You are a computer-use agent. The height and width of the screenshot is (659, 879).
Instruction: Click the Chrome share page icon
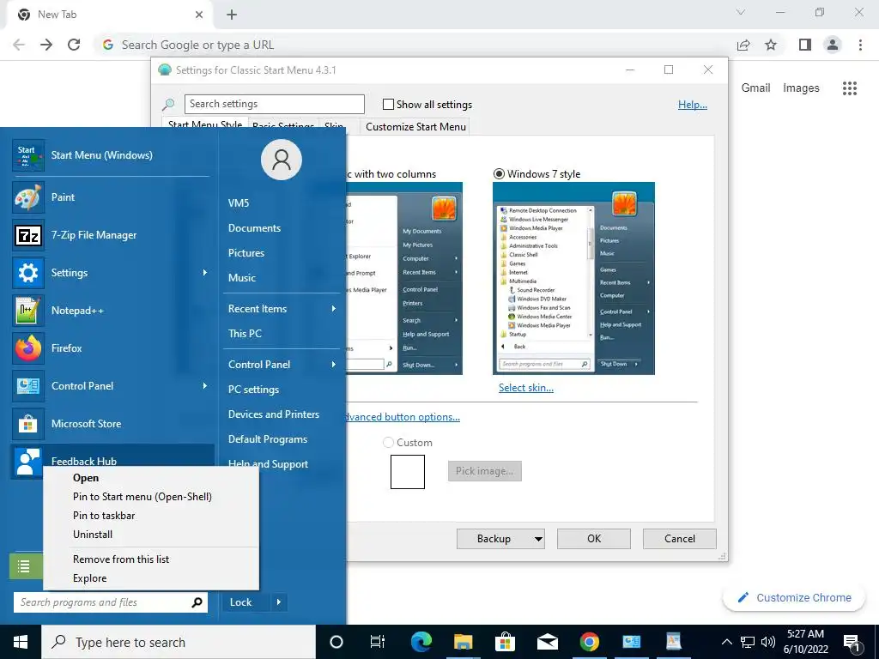point(743,45)
